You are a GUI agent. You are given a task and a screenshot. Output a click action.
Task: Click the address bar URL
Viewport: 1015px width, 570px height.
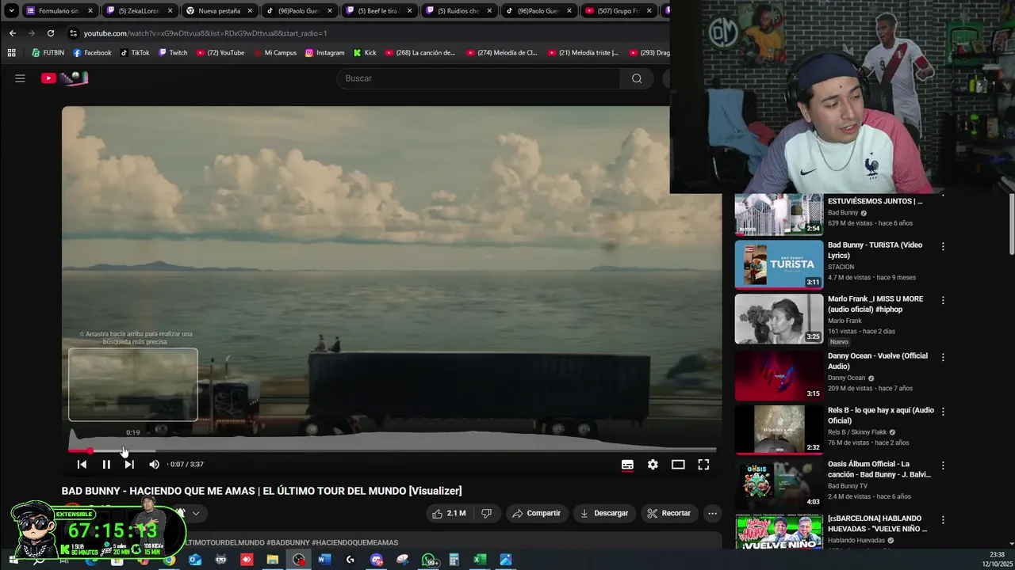pyautogui.click(x=205, y=33)
